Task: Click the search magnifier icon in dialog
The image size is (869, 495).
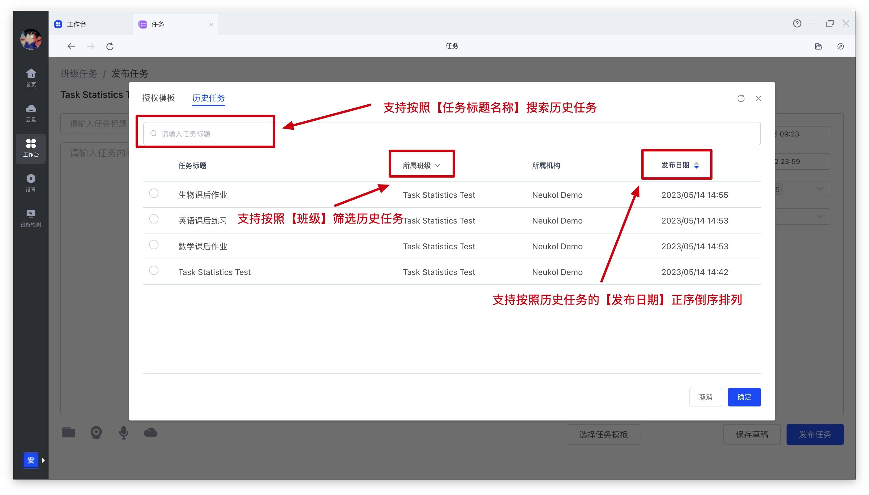Action: point(154,133)
